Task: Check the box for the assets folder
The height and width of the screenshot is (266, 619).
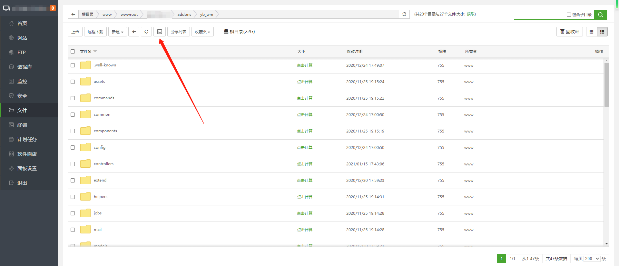Action: [73, 82]
